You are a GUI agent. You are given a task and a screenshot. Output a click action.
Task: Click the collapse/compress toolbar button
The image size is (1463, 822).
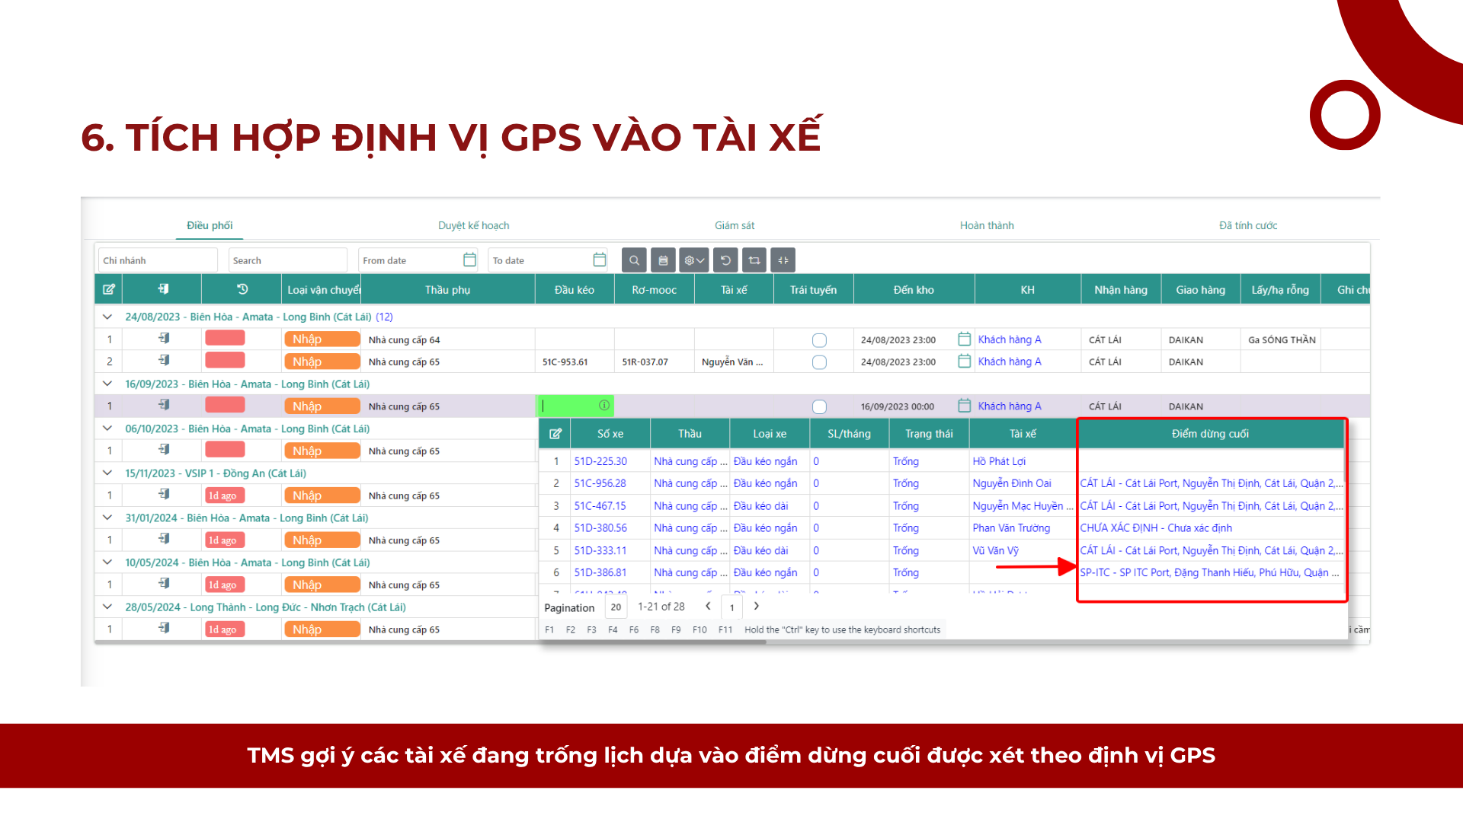[783, 260]
